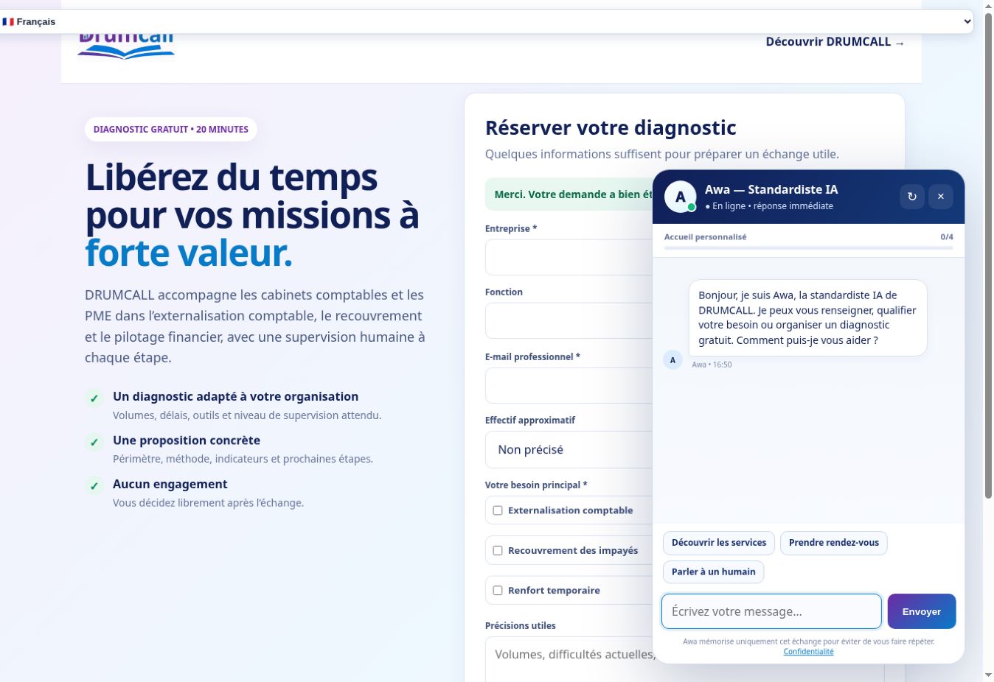
Task: Focus the chat message input field
Action: (x=771, y=611)
